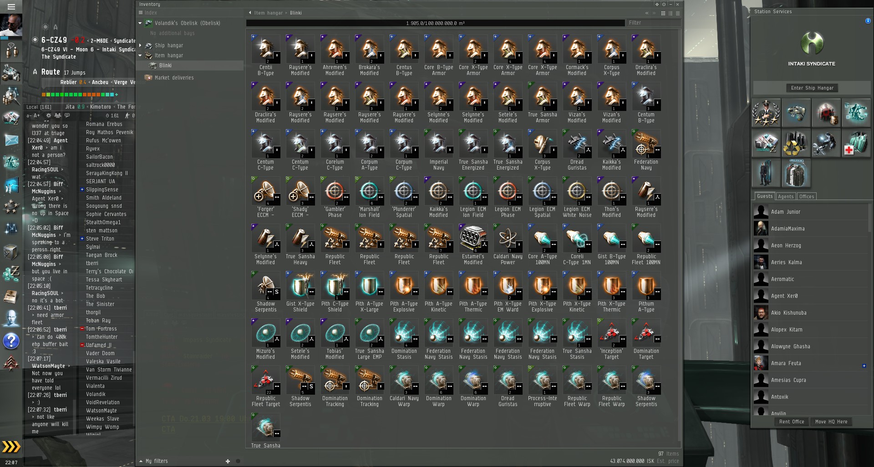
Task: Select Market deliveries in tree
Action: 174,78
